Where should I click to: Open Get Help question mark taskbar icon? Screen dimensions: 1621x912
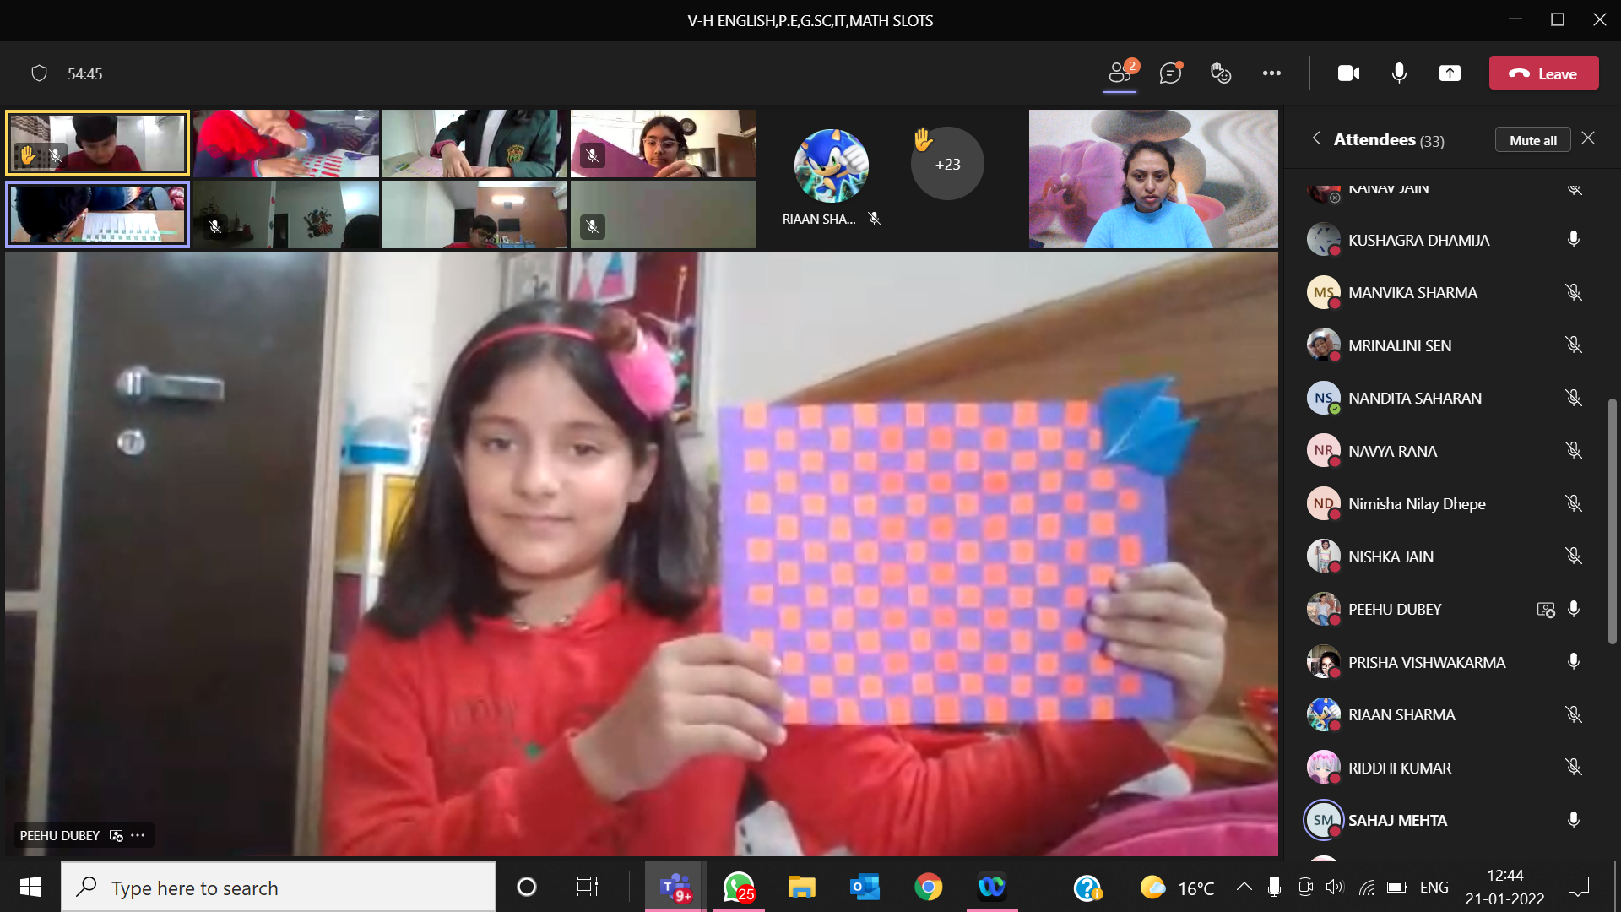coord(1087,888)
